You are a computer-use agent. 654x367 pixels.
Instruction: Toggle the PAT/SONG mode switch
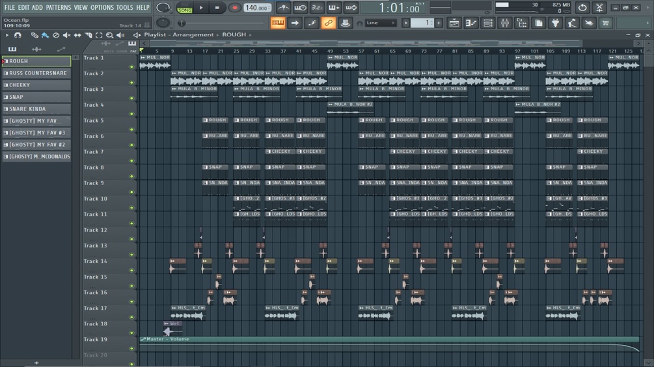[x=184, y=8]
